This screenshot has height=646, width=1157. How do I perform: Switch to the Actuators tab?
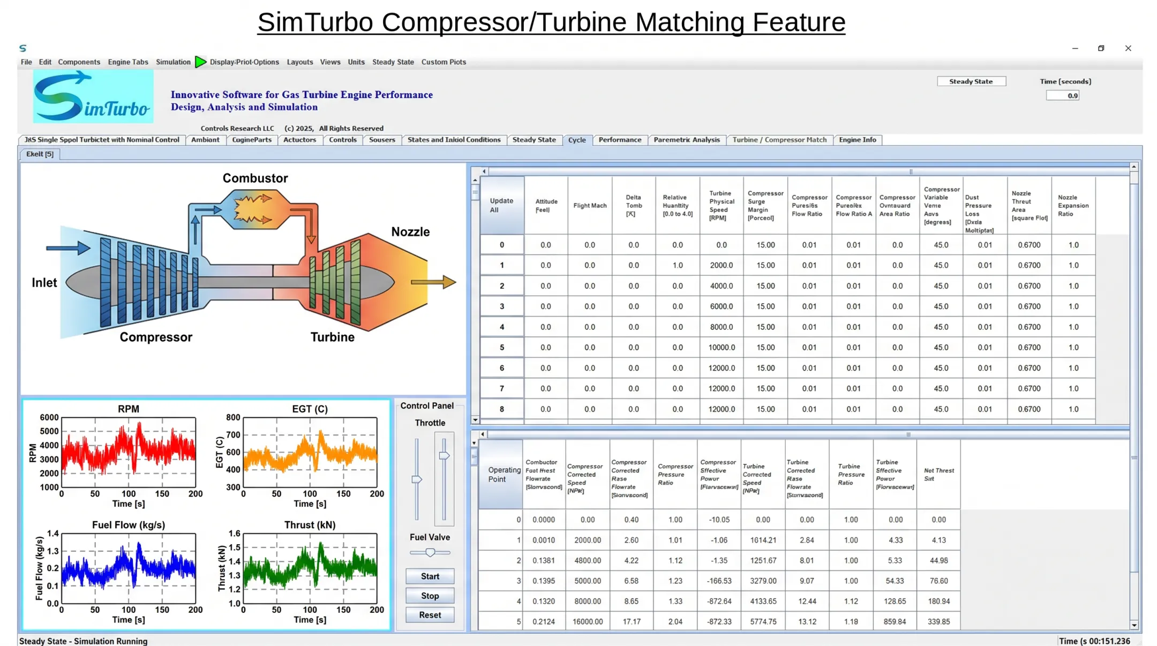point(299,140)
